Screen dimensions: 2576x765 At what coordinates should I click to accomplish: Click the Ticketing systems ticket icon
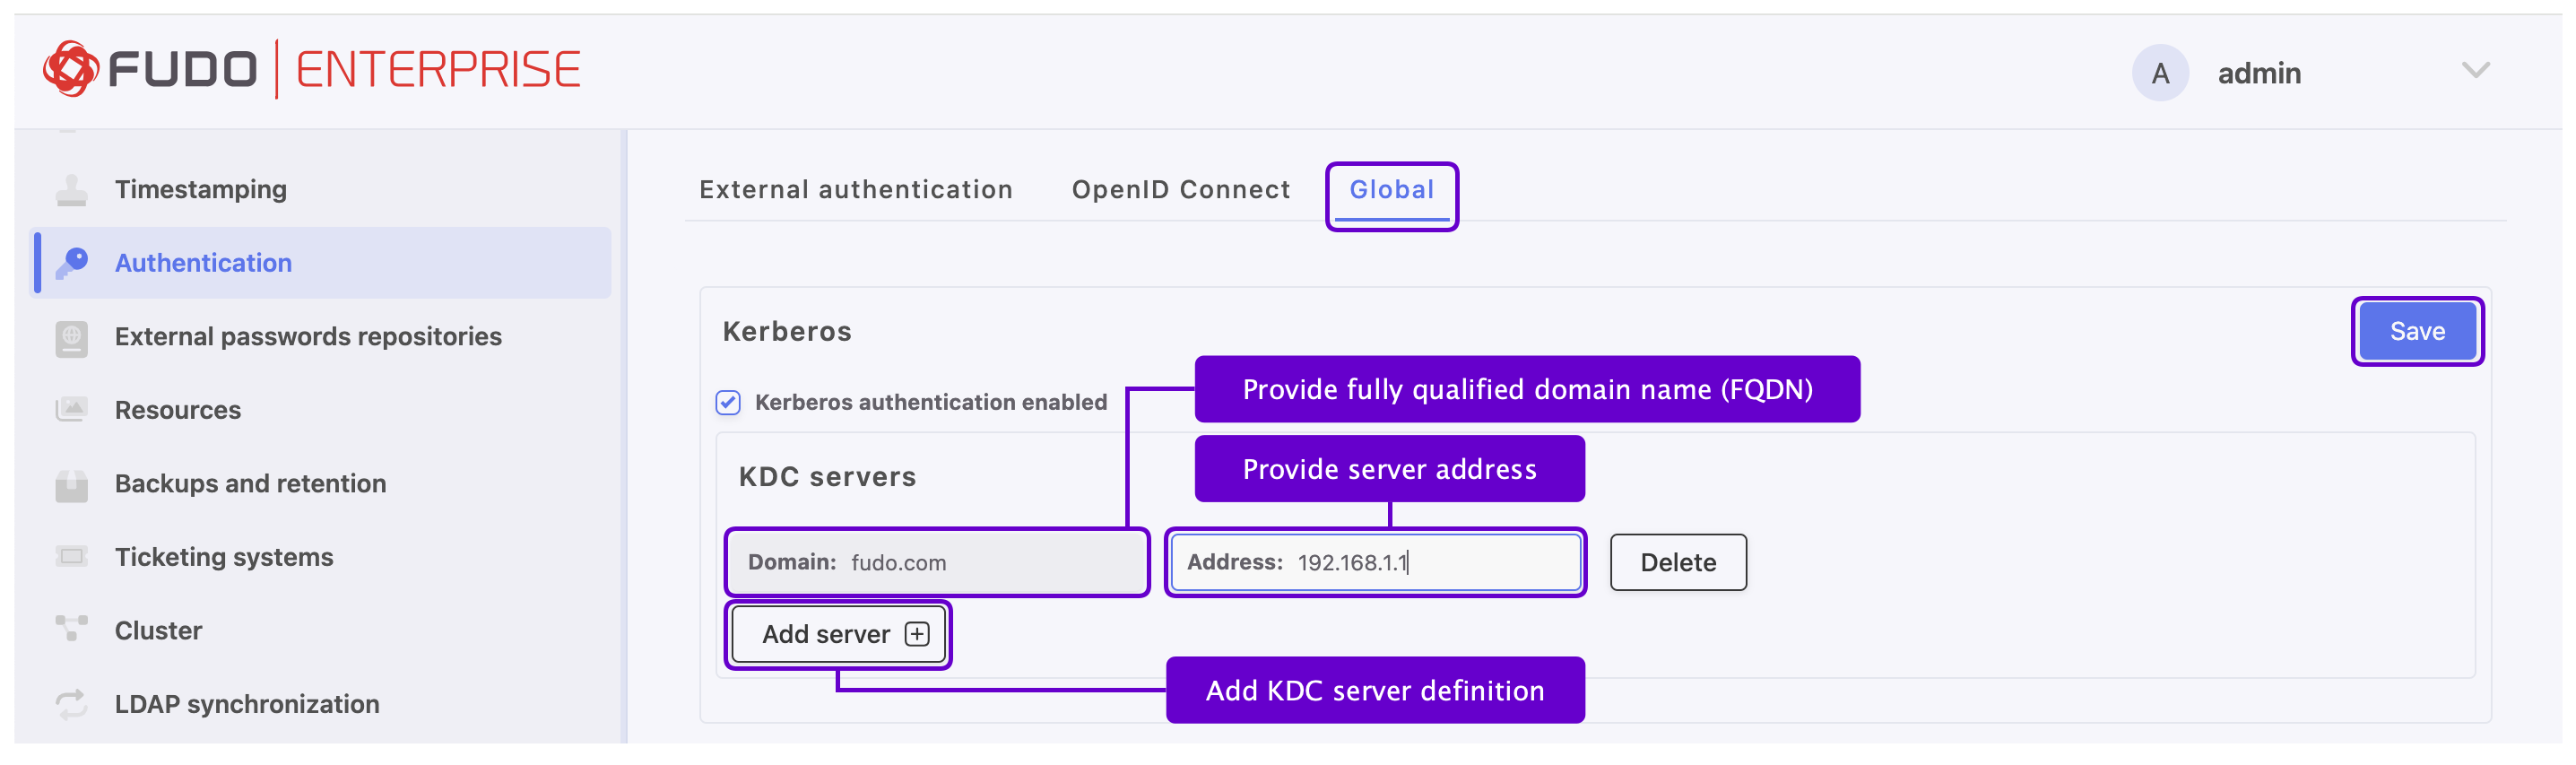click(71, 557)
